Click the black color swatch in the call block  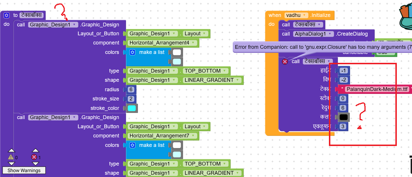344,117
